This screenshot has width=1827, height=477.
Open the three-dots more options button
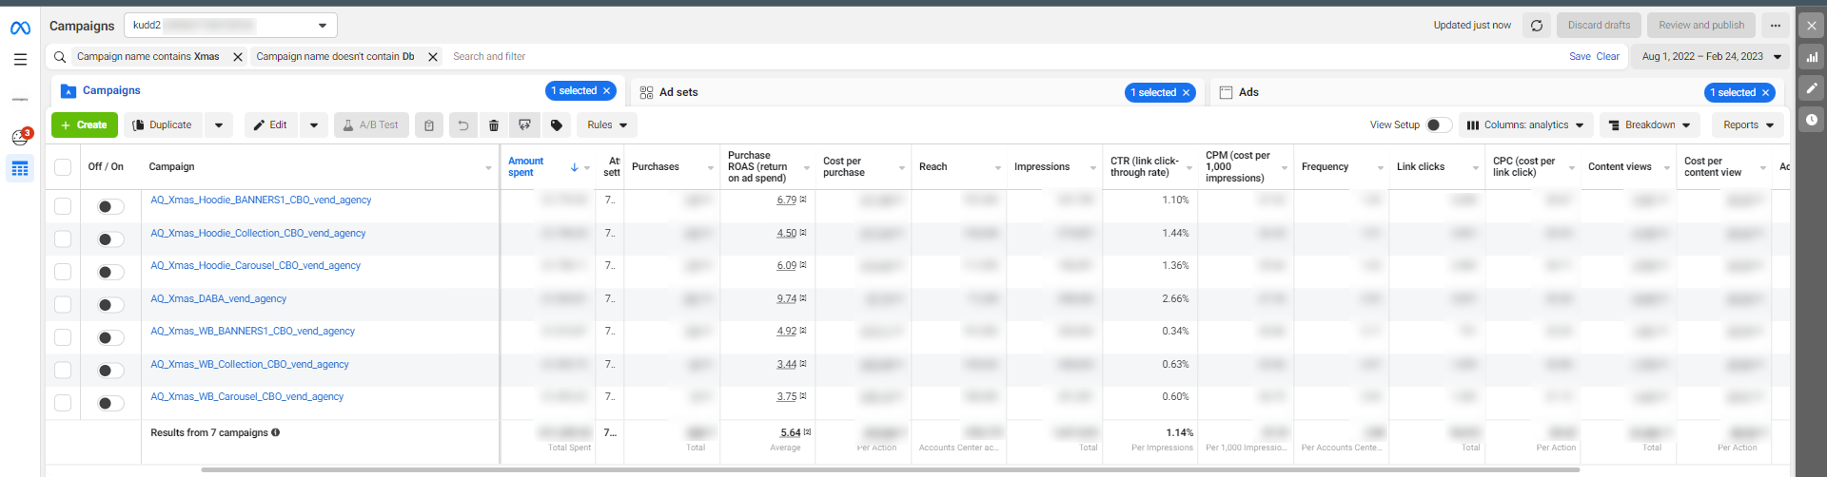point(1776,26)
